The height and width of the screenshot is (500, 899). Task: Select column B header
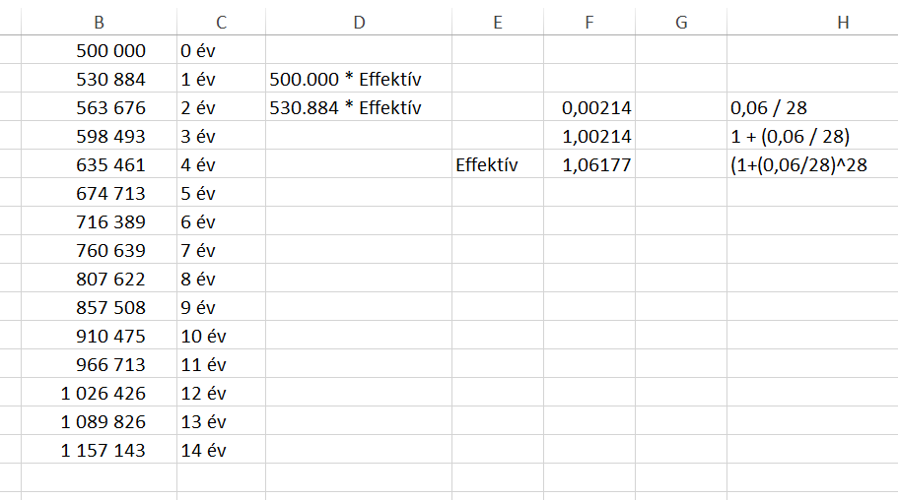pos(99,23)
